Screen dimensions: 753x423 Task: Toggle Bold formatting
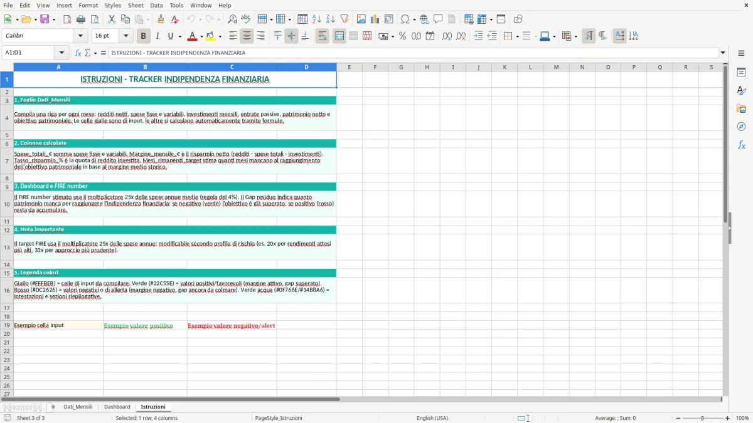(144, 36)
